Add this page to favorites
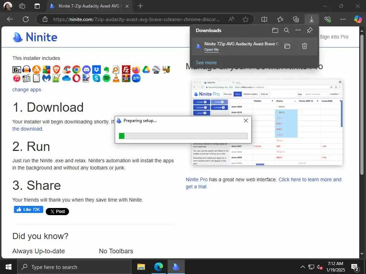 coord(246,19)
